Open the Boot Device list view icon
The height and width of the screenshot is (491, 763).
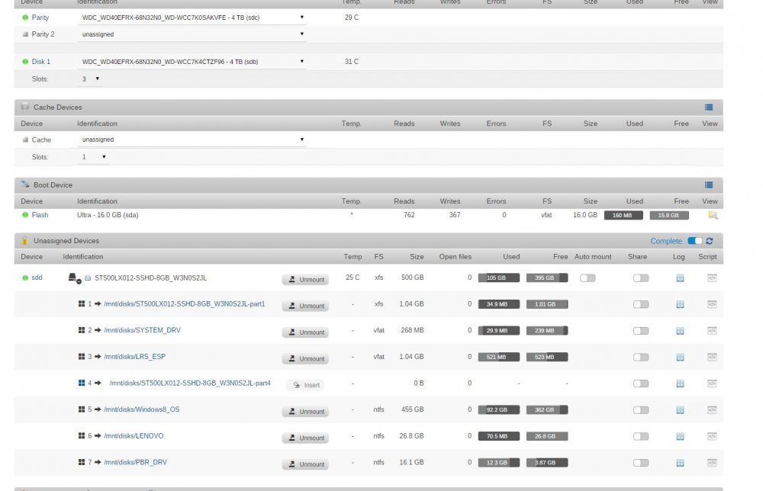(x=709, y=185)
